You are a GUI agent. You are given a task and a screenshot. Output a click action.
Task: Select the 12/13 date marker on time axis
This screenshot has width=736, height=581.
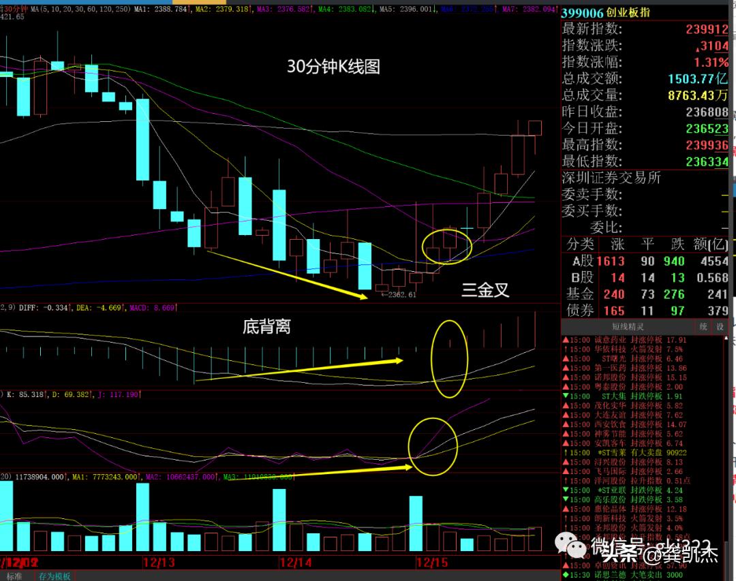coord(159,562)
